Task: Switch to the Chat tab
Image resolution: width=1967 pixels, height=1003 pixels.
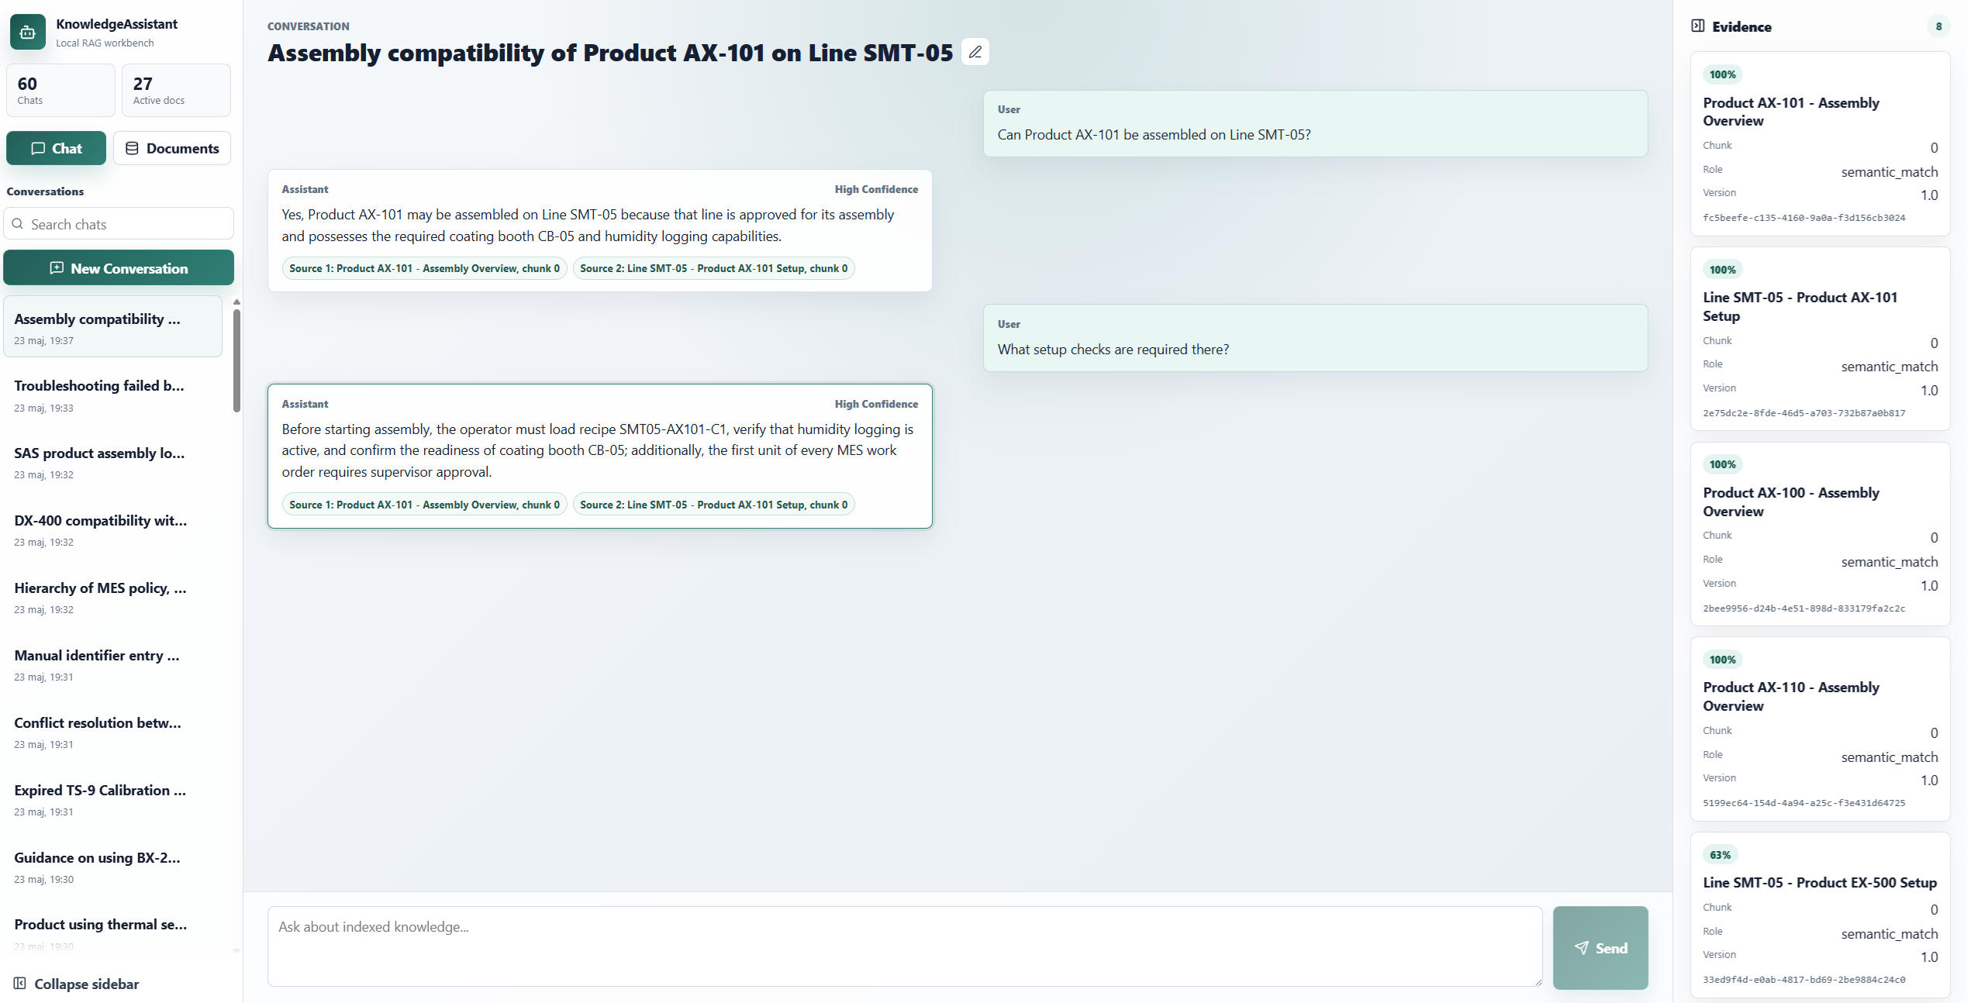Action: 56,148
